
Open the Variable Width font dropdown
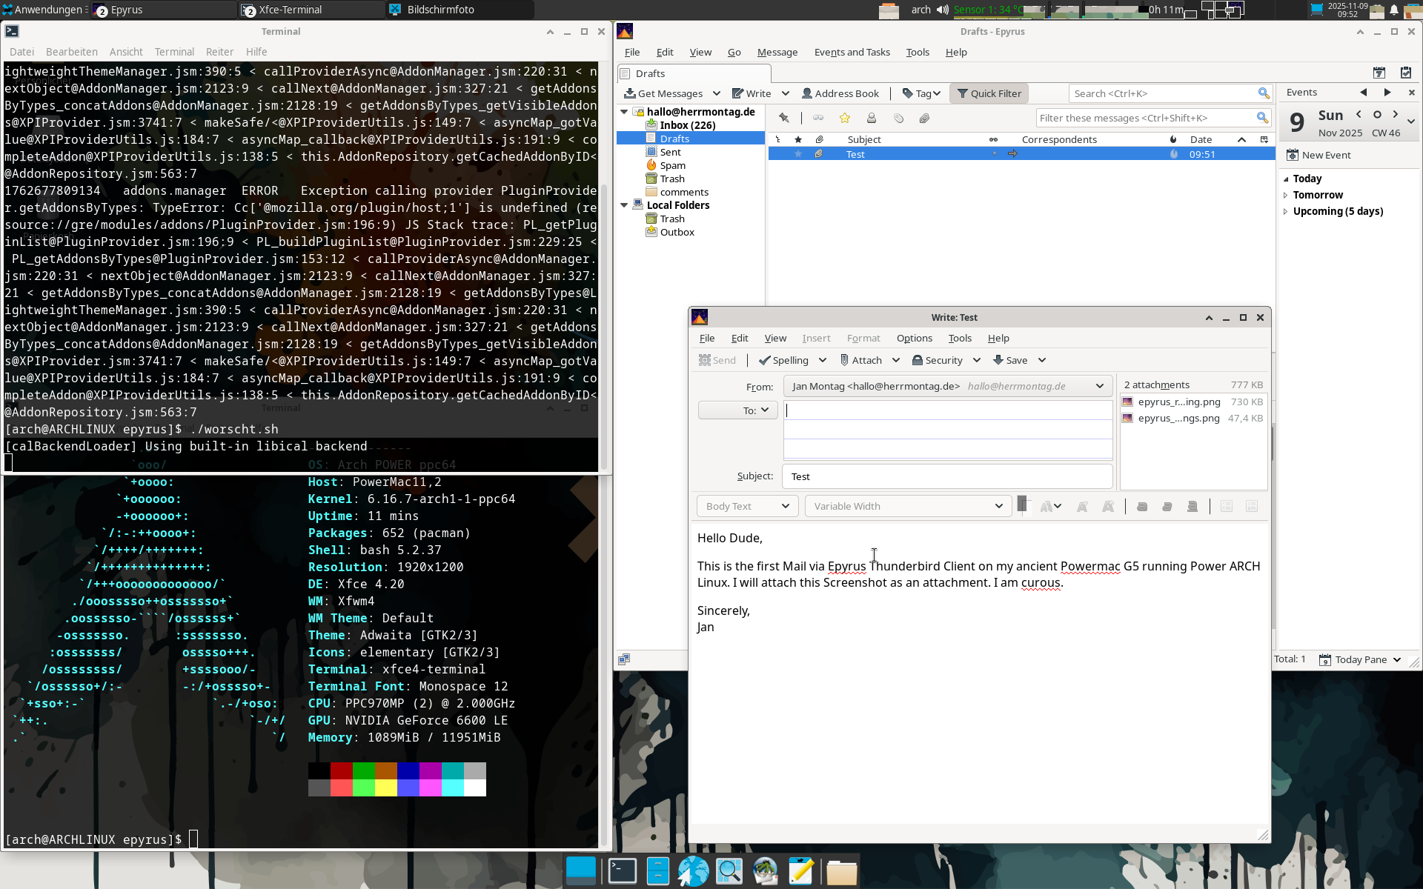click(x=907, y=506)
